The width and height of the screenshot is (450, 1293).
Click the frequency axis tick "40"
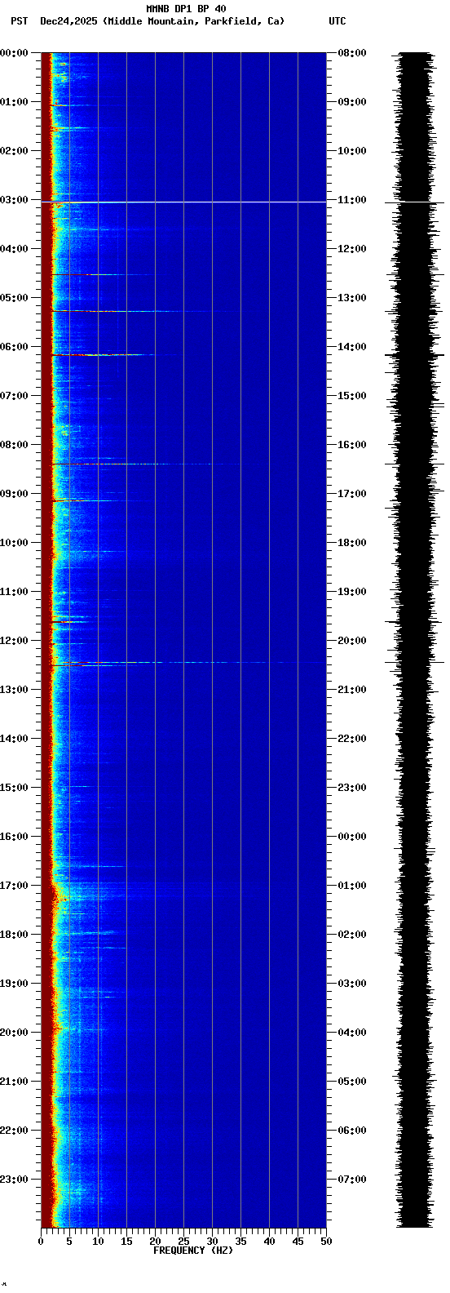point(269,1241)
